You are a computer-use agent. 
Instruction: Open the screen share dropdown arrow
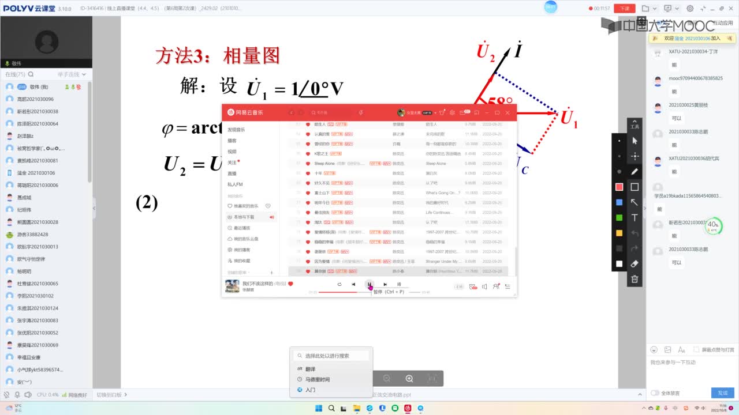coord(677,9)
